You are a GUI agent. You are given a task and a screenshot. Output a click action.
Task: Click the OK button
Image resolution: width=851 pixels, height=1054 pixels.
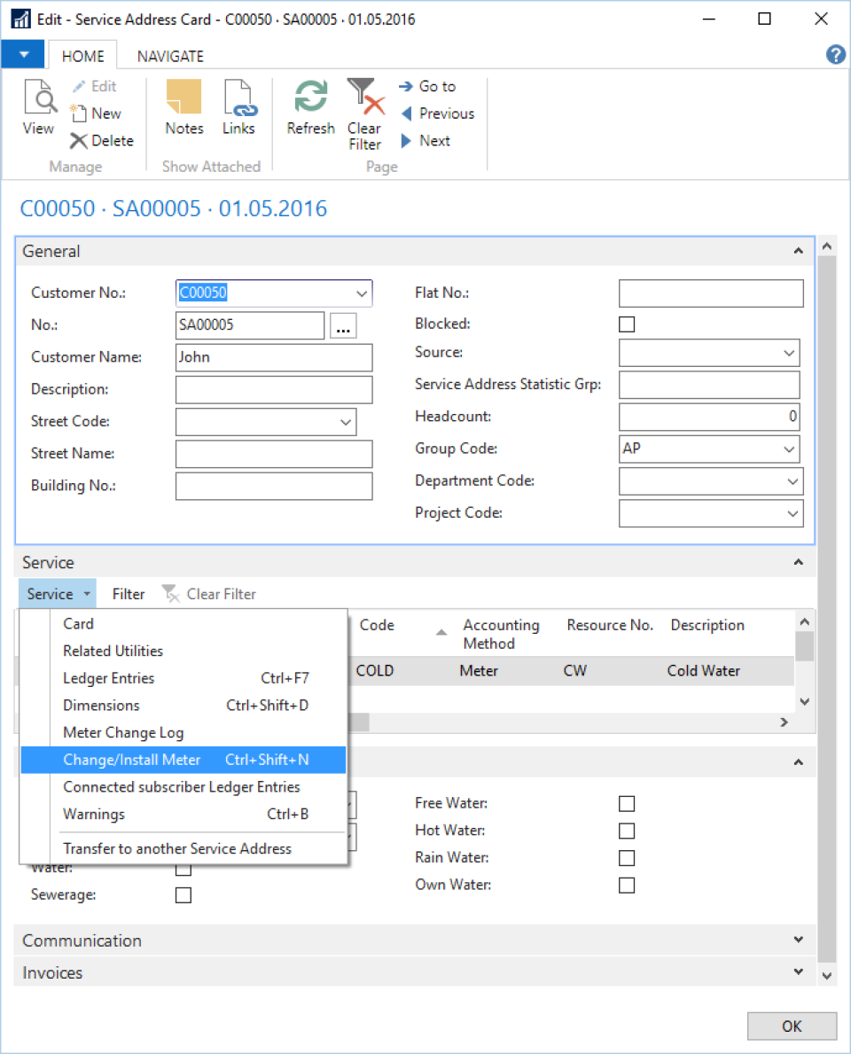792,1026
